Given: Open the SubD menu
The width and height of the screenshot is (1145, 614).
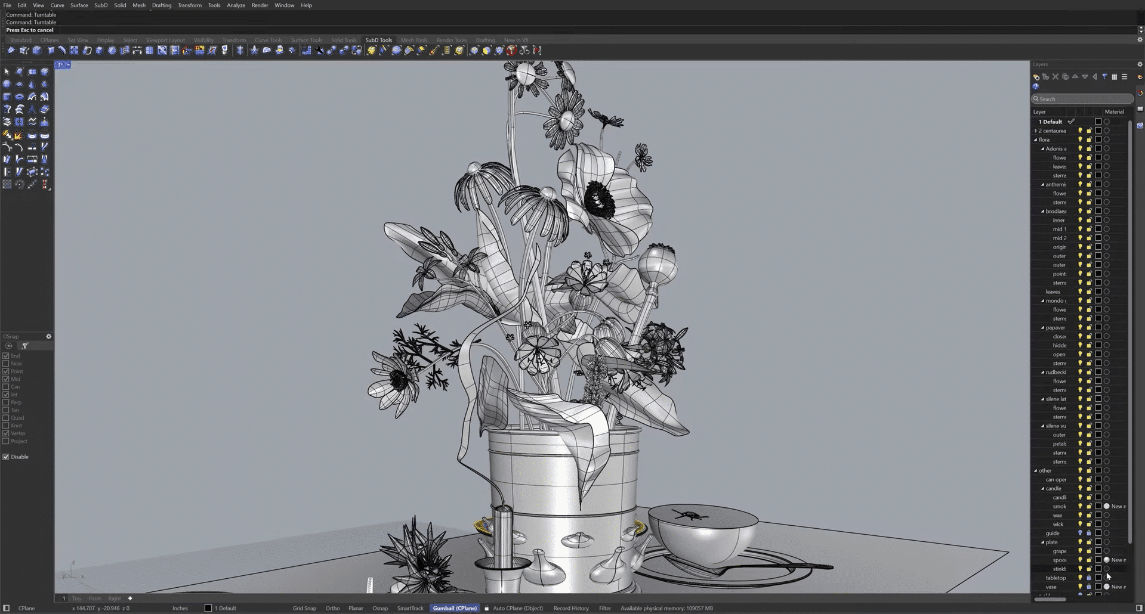Looking at the screenshot, I should pos(101,5).
